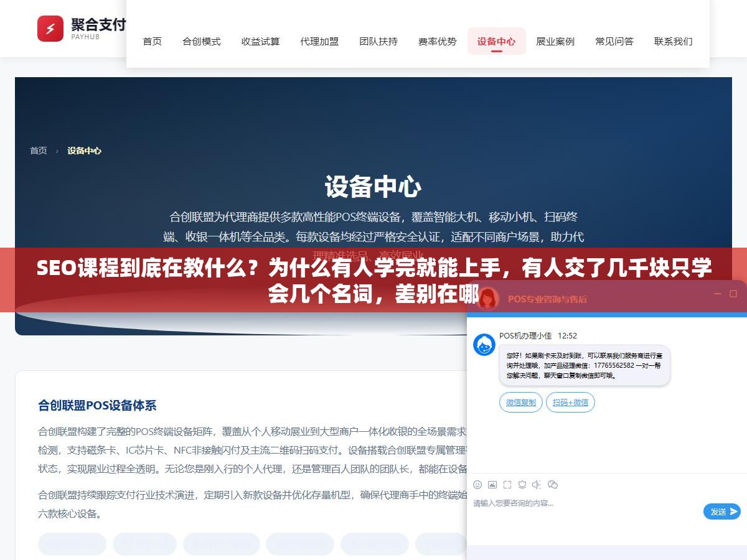Click the POS机办理小佳 agent avatar
This screenshot has width=747, height=560.
tap(484, 345)
